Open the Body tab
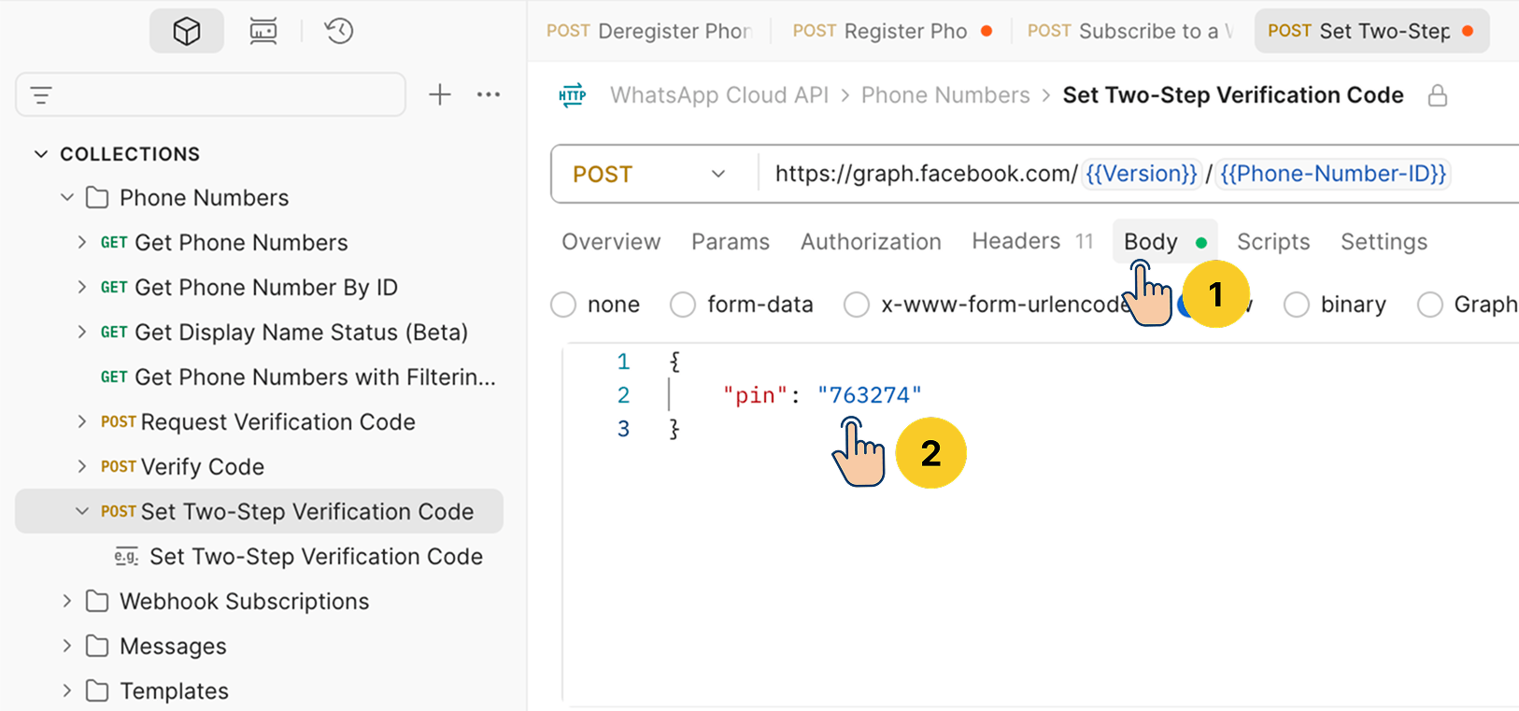1519x711 pixels. click(1165, 242)
